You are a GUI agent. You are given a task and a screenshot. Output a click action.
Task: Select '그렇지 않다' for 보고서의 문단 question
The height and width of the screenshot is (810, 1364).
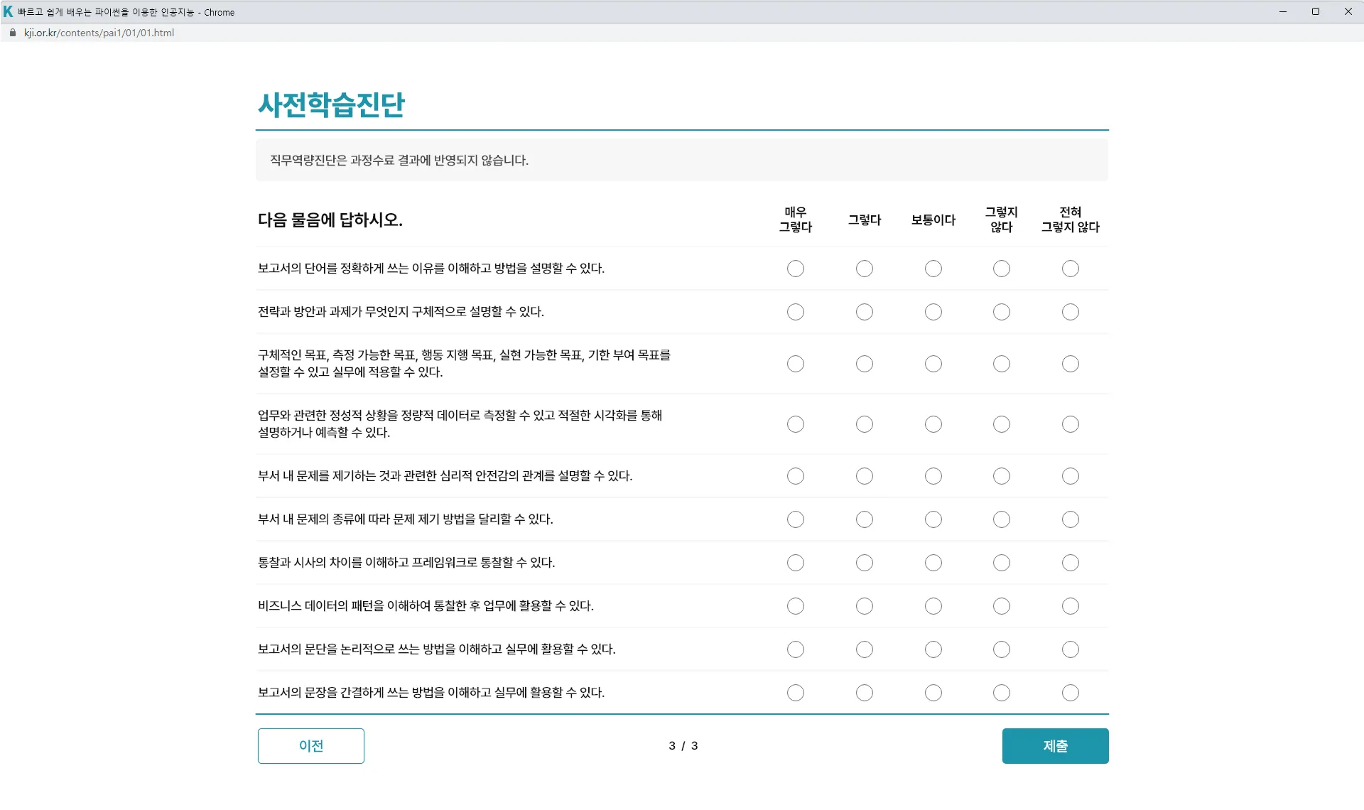(x=1002, y=649)
